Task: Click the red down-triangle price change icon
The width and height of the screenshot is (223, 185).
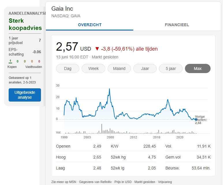Action: [97, 49]
